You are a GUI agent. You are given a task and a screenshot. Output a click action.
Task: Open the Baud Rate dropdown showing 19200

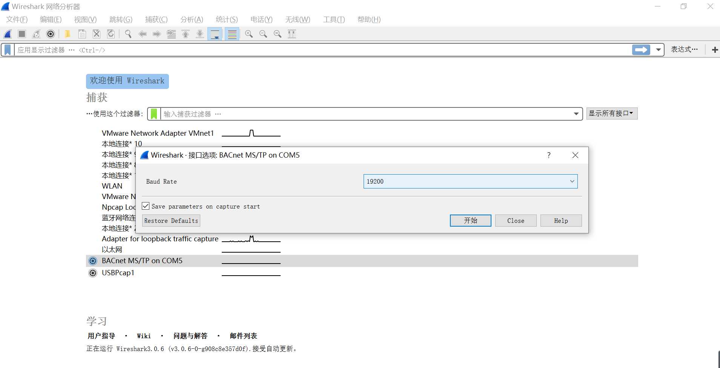coord(470,181)
